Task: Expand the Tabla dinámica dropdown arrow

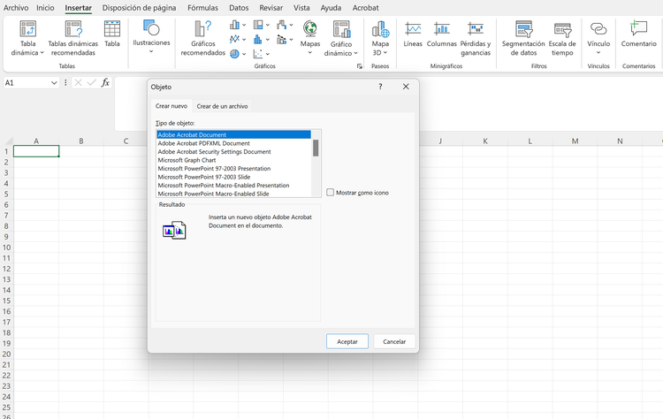Action: click(x=42, y=53)
